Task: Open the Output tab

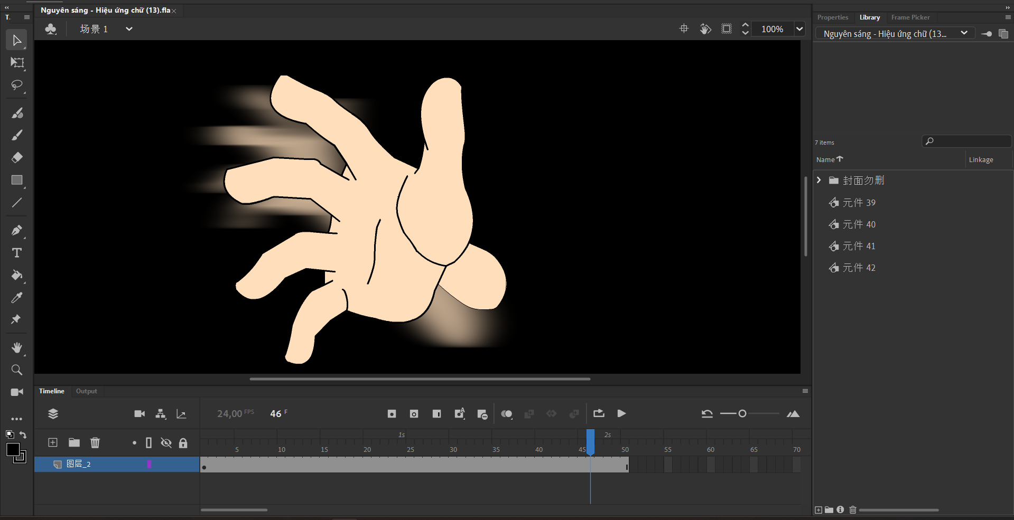Action: pos(86,391)
